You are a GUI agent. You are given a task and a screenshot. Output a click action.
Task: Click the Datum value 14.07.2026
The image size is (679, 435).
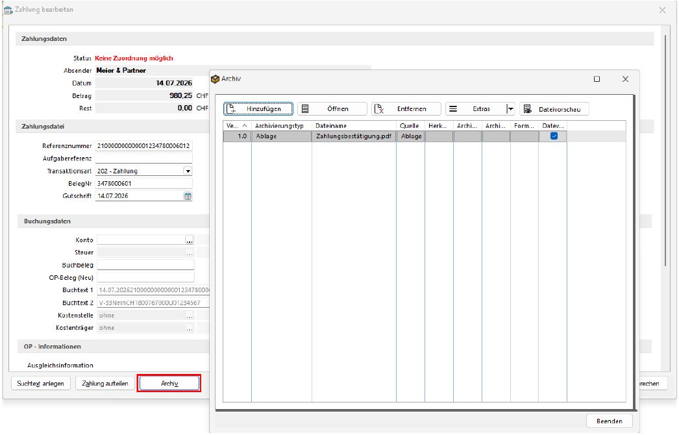point(174,83)
